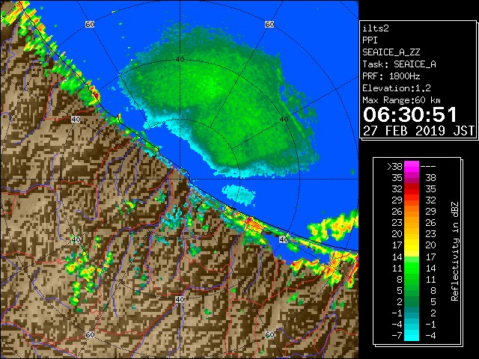Click the '40' ring label due north of the radar
The width and height of the screenshot is (479, 359).
point(180,60)
